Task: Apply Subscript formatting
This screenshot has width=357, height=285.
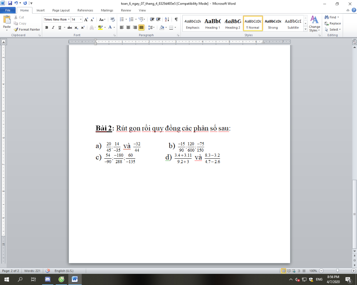Action: [76, 27]
